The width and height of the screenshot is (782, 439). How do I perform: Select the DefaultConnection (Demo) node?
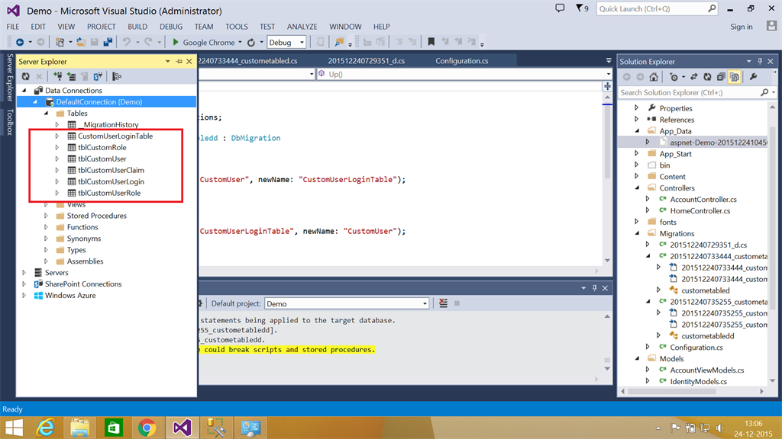click(x=99, y=102)
